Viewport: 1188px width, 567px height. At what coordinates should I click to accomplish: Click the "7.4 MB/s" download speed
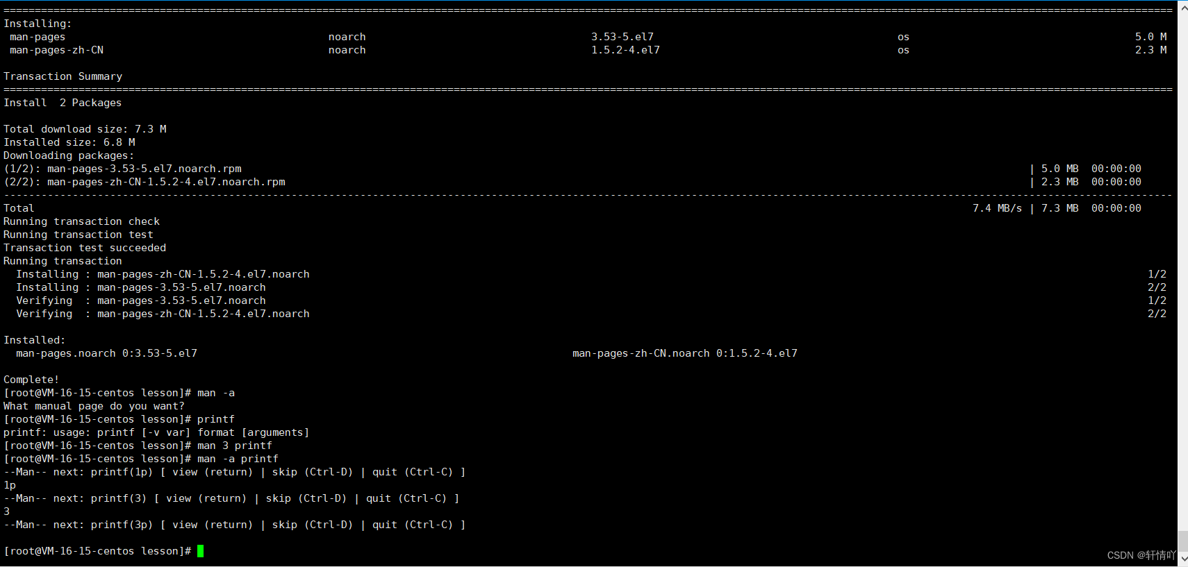(x=997, y=208)
